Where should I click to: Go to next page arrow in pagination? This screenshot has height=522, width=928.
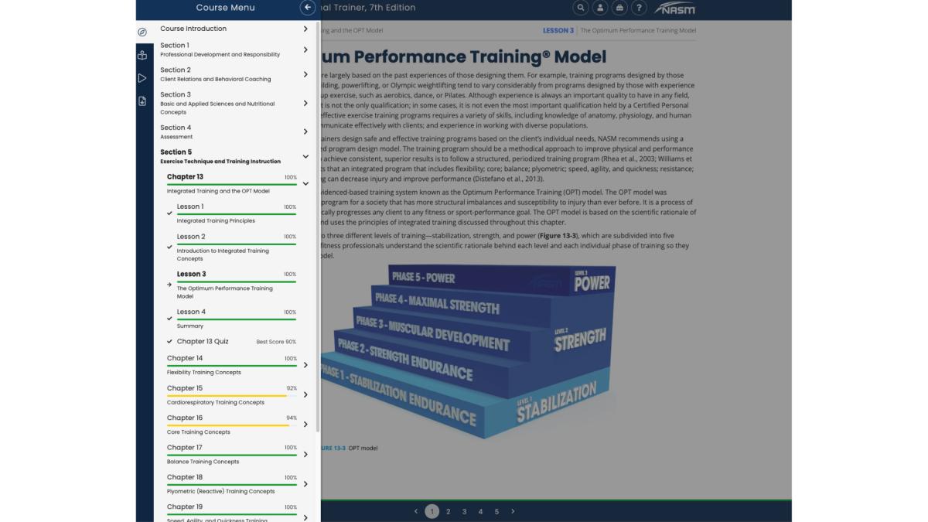tap(513, 511)
